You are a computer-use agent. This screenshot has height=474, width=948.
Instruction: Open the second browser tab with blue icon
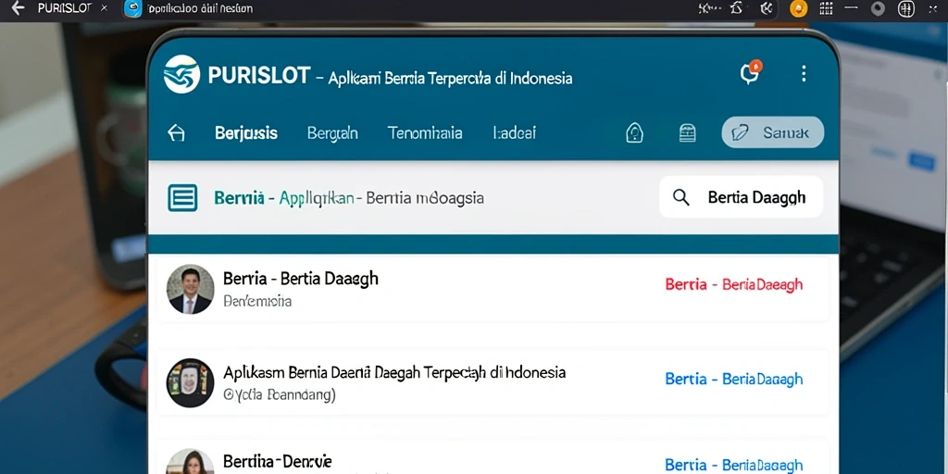[x=187, y=8]
